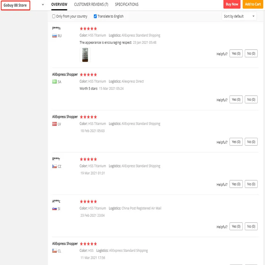Screen dimensions: 265x265
Task: Click the Czech flag icon beside CZ
Action: tap(54, 166)
